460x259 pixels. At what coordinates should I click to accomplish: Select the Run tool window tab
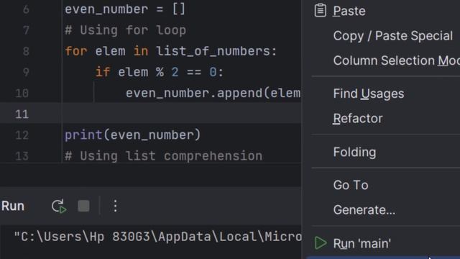(13, 206)
